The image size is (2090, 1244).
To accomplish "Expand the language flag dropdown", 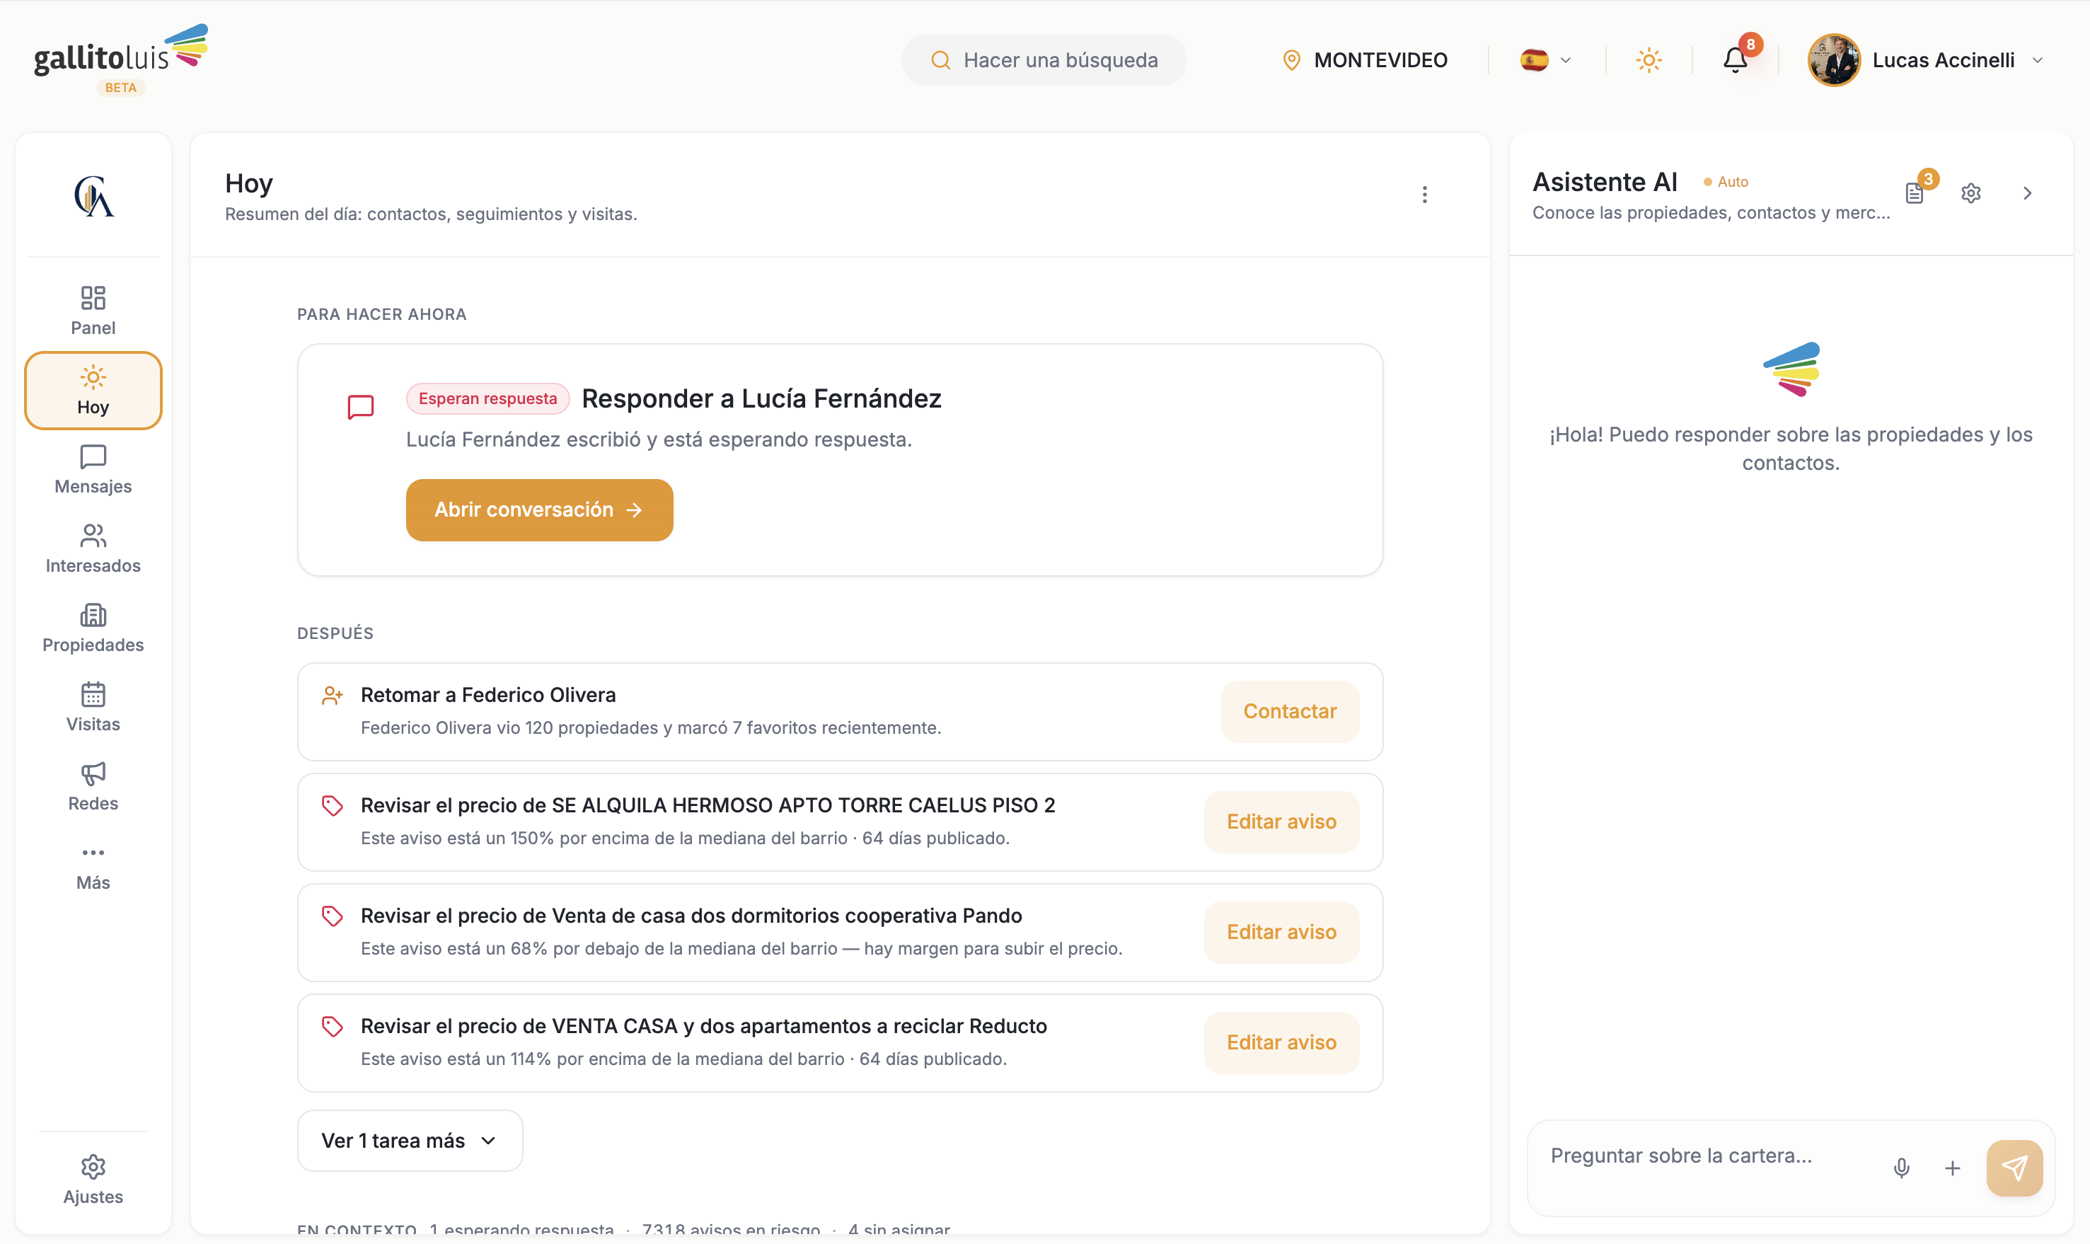I will coord(1545,60).
